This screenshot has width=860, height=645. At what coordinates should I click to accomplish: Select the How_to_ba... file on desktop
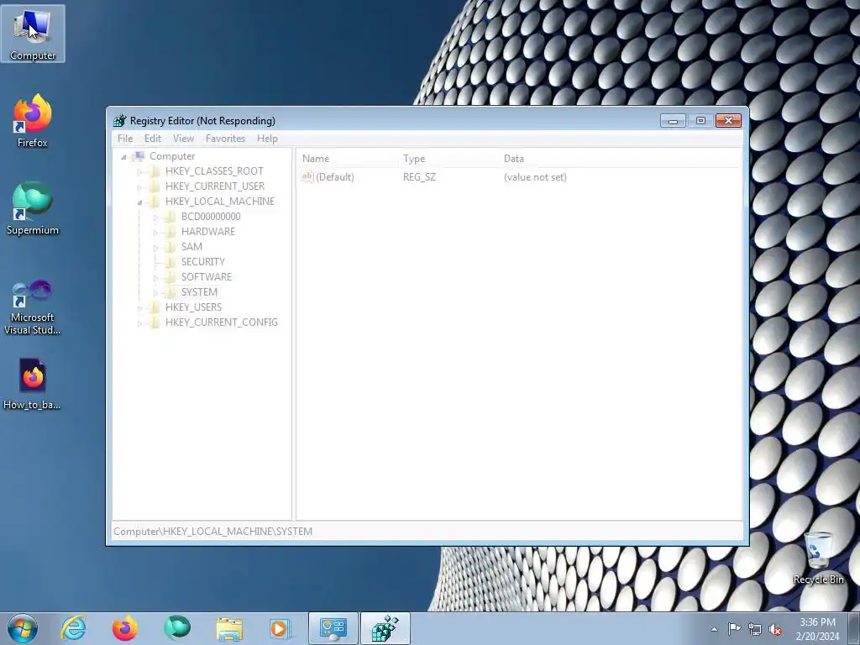tap(33, 384)
